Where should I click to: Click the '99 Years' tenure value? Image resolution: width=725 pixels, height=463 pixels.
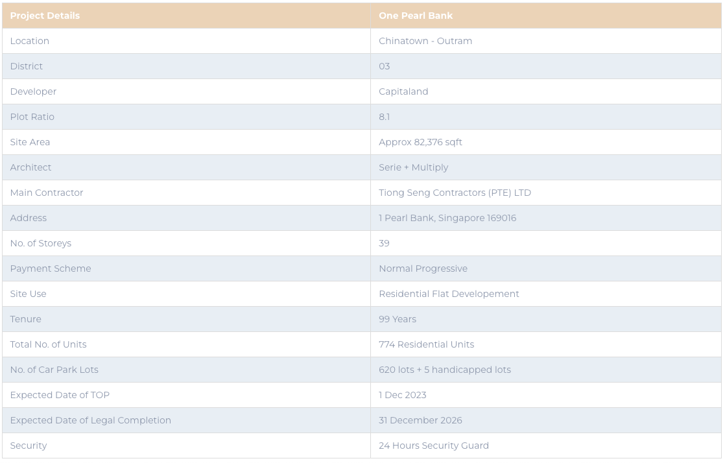[398, 319]
